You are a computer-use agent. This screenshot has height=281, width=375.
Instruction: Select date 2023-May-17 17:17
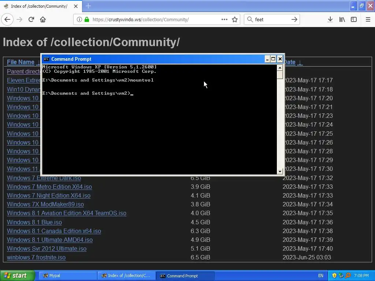(308, 80)
